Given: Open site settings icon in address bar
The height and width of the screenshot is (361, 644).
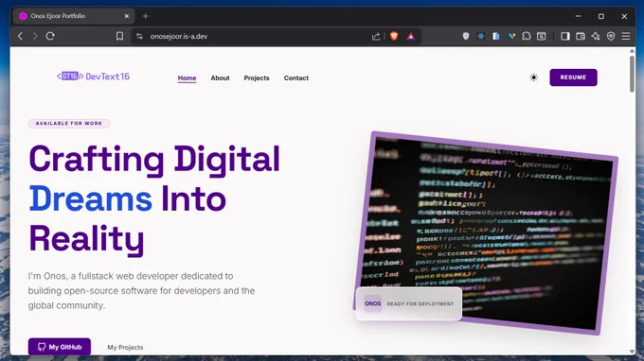Looking at the screenshot, I should [139, 36].
